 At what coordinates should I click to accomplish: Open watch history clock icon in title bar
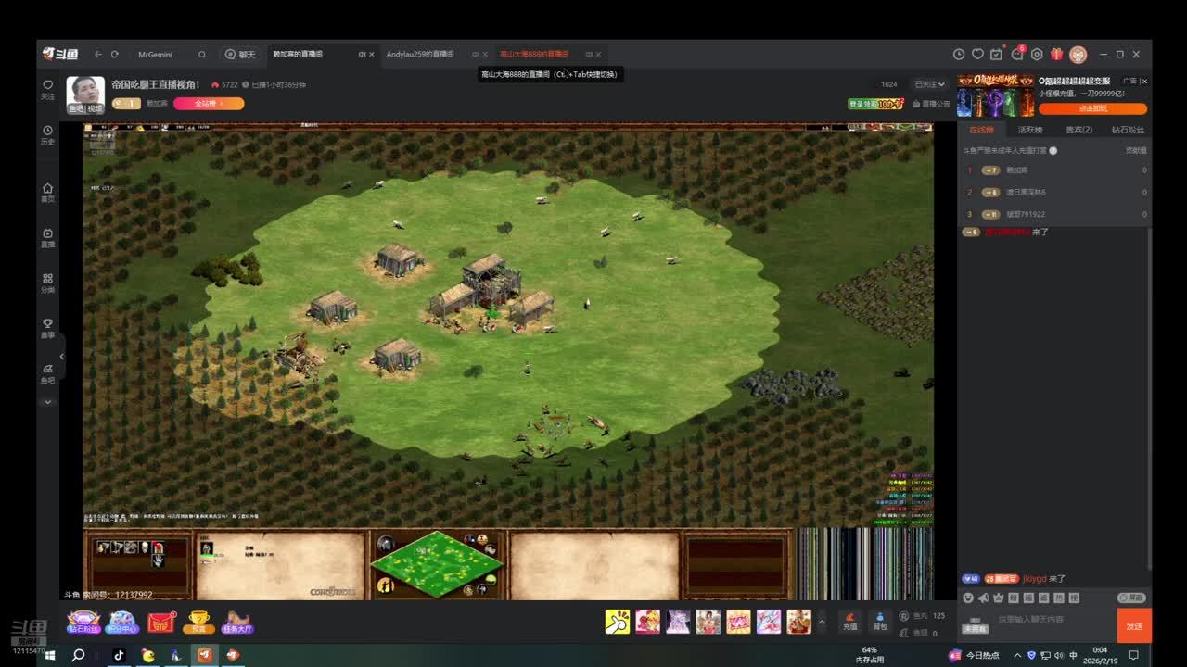pyautogui.click(x=959, y=55)
